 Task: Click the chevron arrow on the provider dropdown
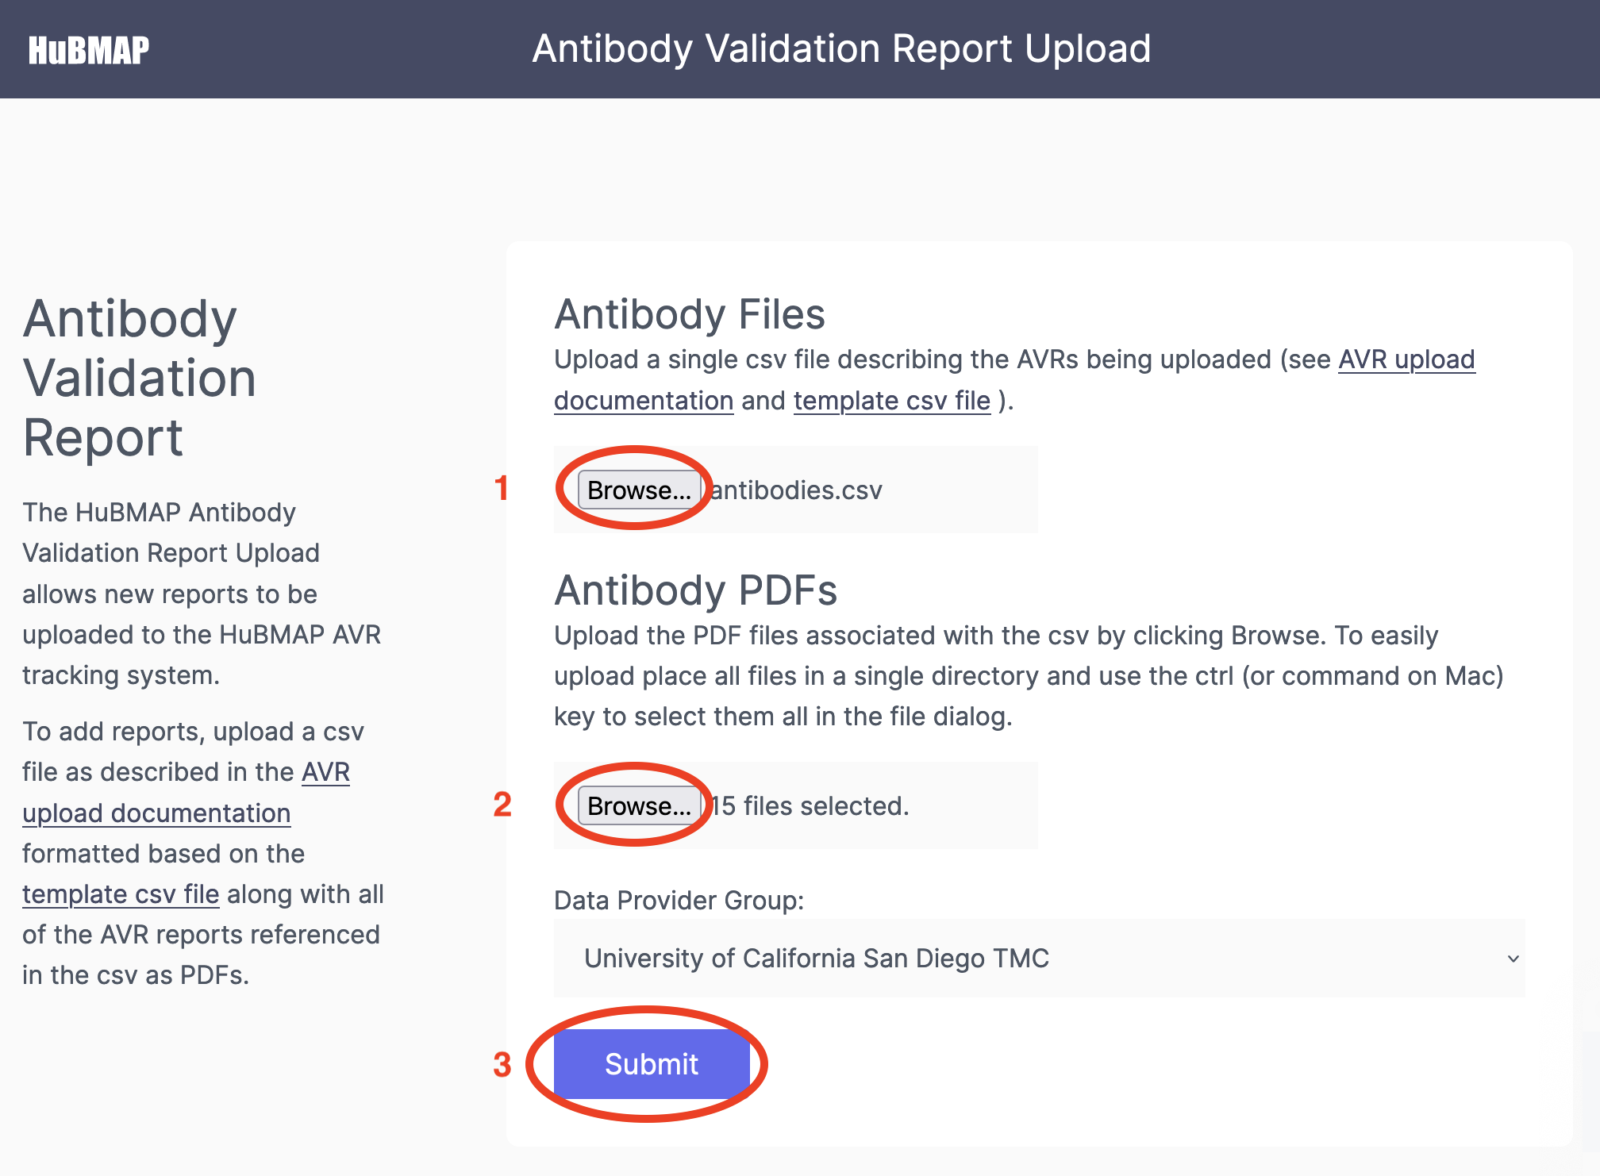coord(1513,959)
